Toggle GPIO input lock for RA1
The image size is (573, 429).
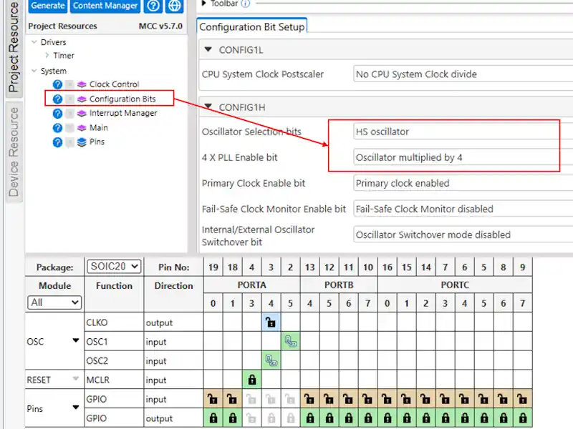pos(232,399)
